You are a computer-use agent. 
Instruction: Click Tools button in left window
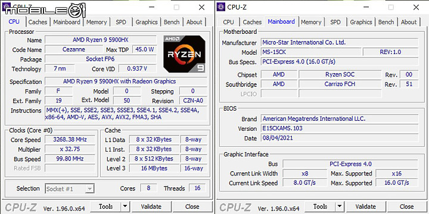point(105,207)
